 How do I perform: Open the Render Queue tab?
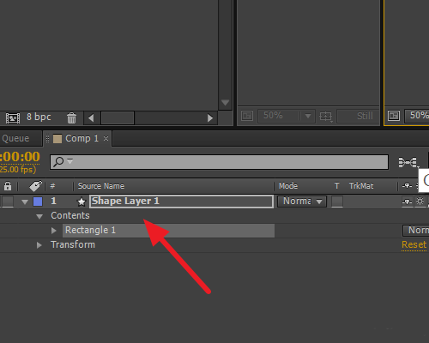point(15,138)
